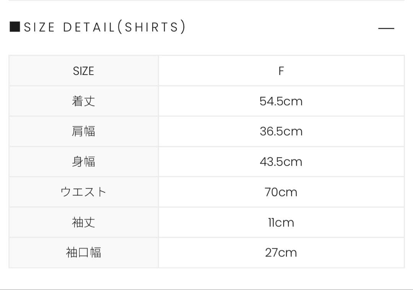Select the 54.5cm value cell
Viewport: 413px width, 290px height.
(281, 101)
